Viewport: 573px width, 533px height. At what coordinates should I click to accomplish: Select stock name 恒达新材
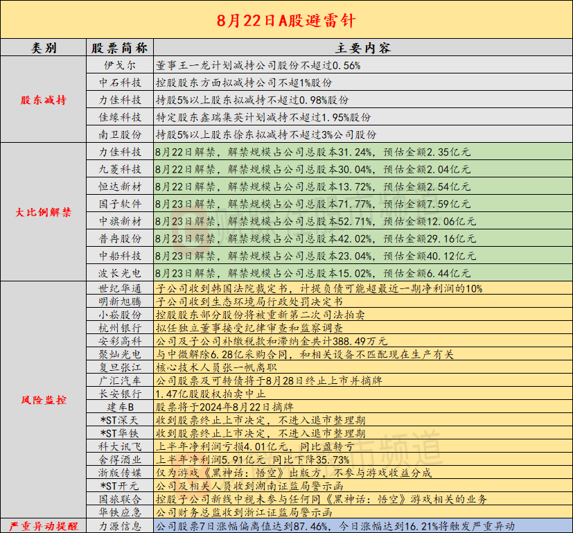120,186
